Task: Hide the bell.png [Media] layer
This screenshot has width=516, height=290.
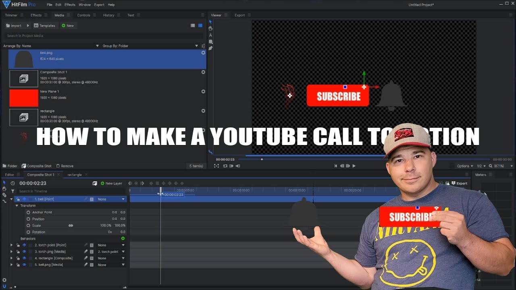Action: click(x=24, y=265)
